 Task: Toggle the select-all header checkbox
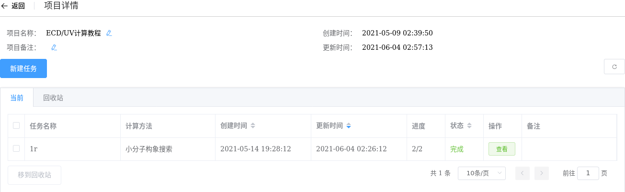16,125
